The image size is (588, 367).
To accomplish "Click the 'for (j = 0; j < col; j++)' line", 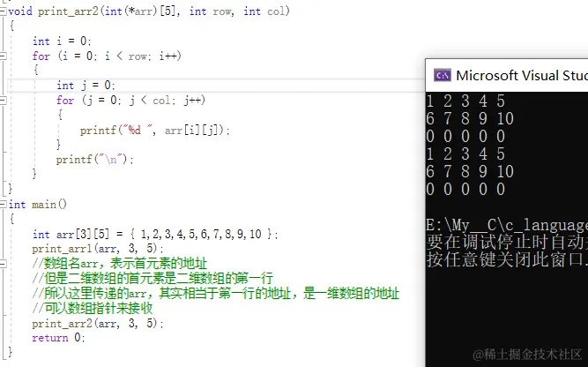I will click(130, 101).
